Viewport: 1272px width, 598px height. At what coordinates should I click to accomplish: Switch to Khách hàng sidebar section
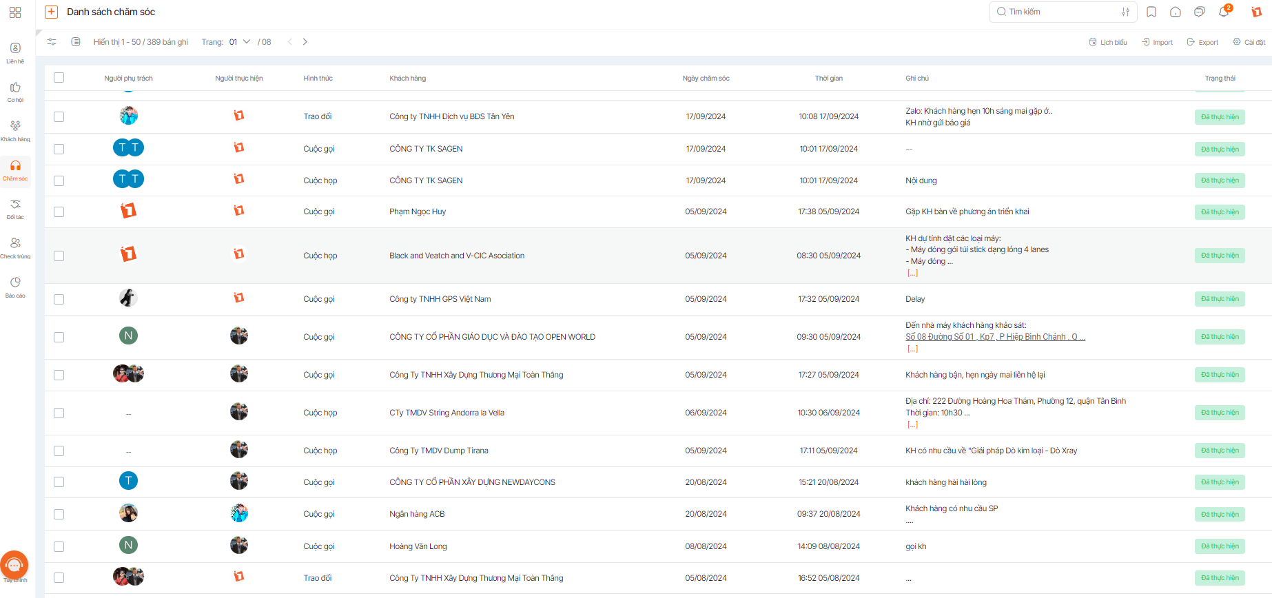15,131
